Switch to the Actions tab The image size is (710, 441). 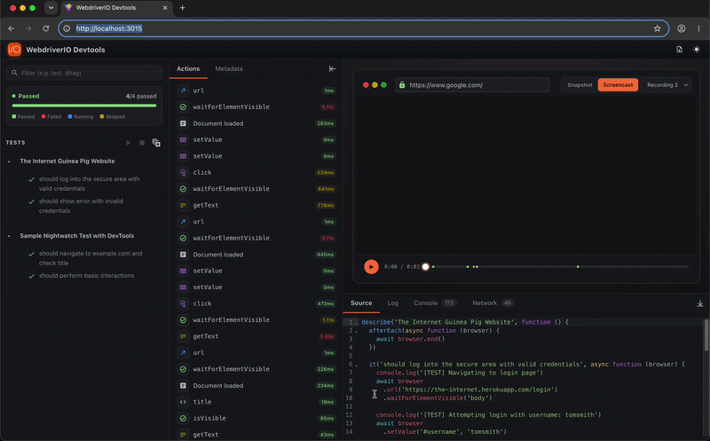(x=188, y=69)
